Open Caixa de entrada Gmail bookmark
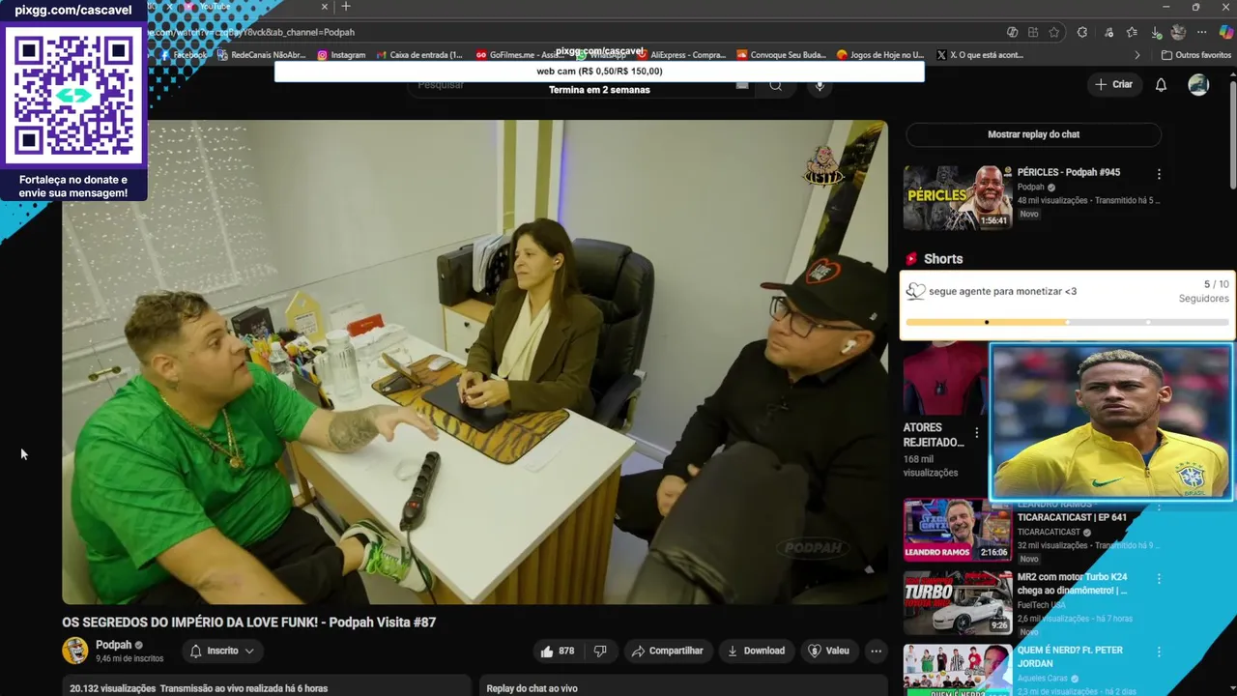1237x696 pixels. pos(419,55)
